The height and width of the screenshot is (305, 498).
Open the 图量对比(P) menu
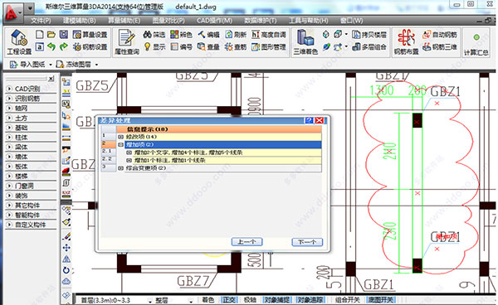point(168,21)
